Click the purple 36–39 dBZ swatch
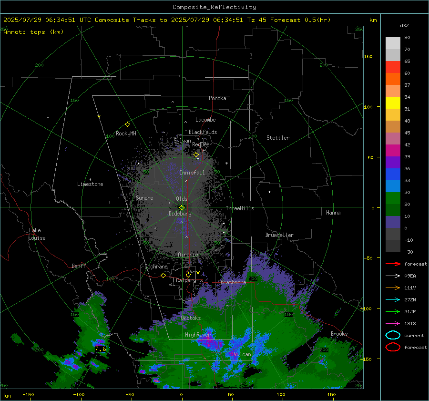 pyautogui.click(x=393, y=162)
